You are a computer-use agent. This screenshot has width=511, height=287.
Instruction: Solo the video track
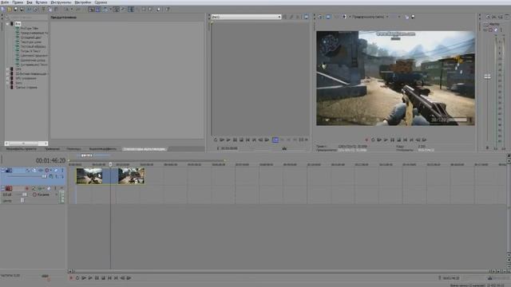(62, 170)
